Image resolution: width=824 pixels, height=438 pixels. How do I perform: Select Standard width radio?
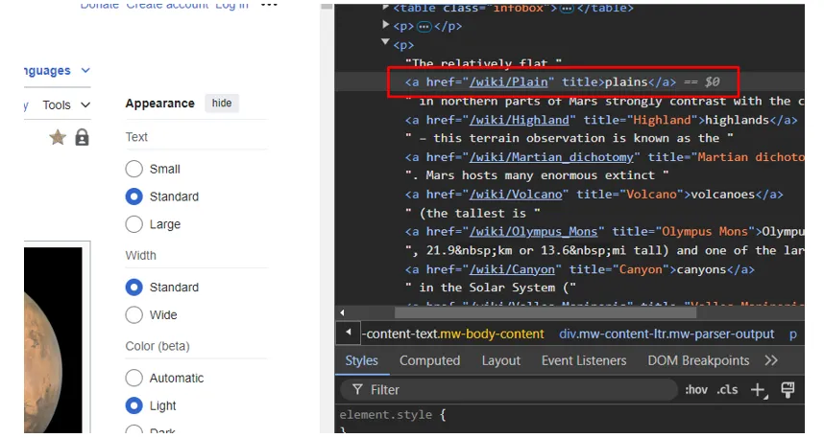pyautogui.click(x=134, y=288)
